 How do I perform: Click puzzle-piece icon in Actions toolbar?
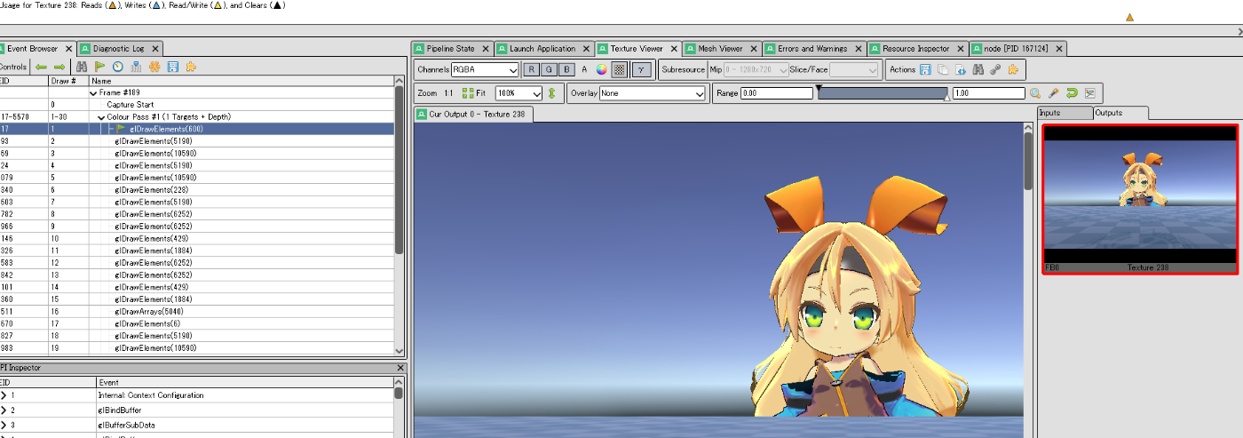coord(1012,69)
